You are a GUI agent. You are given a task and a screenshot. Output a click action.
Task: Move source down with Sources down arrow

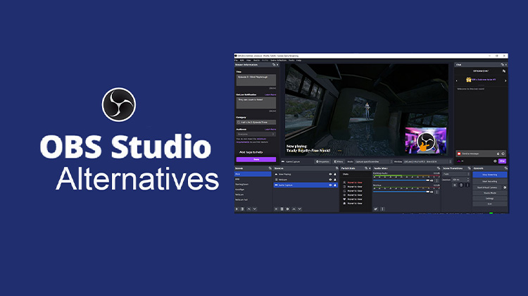pos(299,209)
